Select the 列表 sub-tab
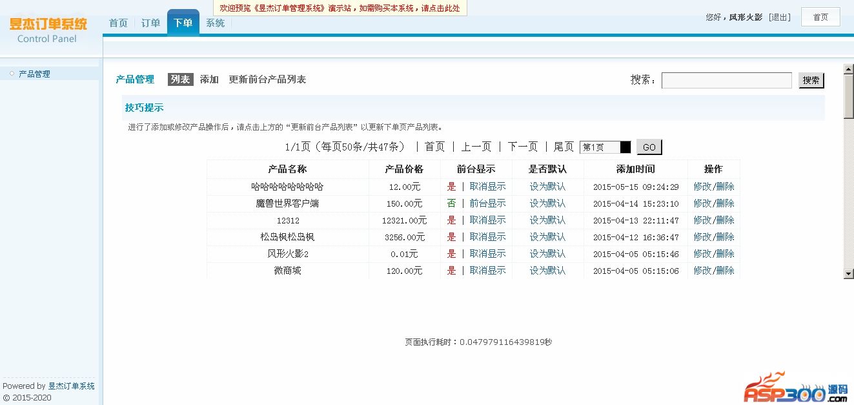 pos(180,79)
